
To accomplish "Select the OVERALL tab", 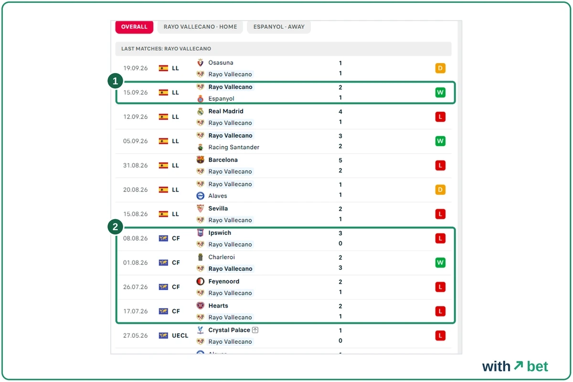I will pyautogui.click(x=134, y=27).
